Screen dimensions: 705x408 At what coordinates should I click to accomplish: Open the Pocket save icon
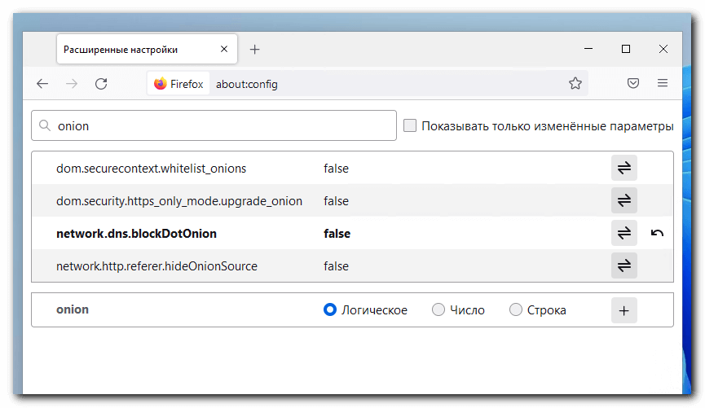click(x=632, y=83)
